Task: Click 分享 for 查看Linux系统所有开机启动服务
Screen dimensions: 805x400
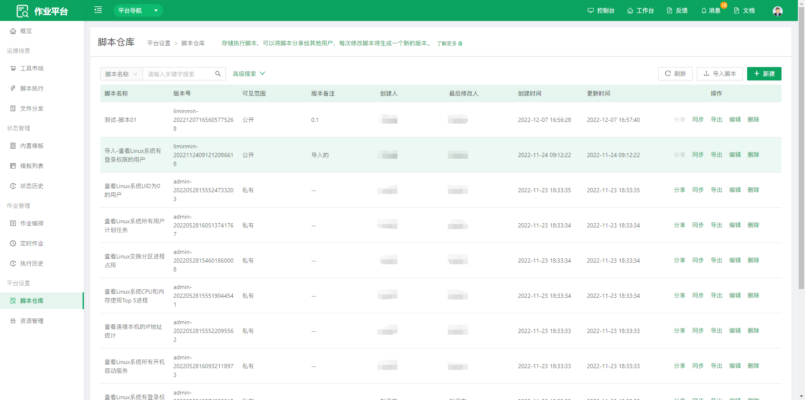Action: 680,366
